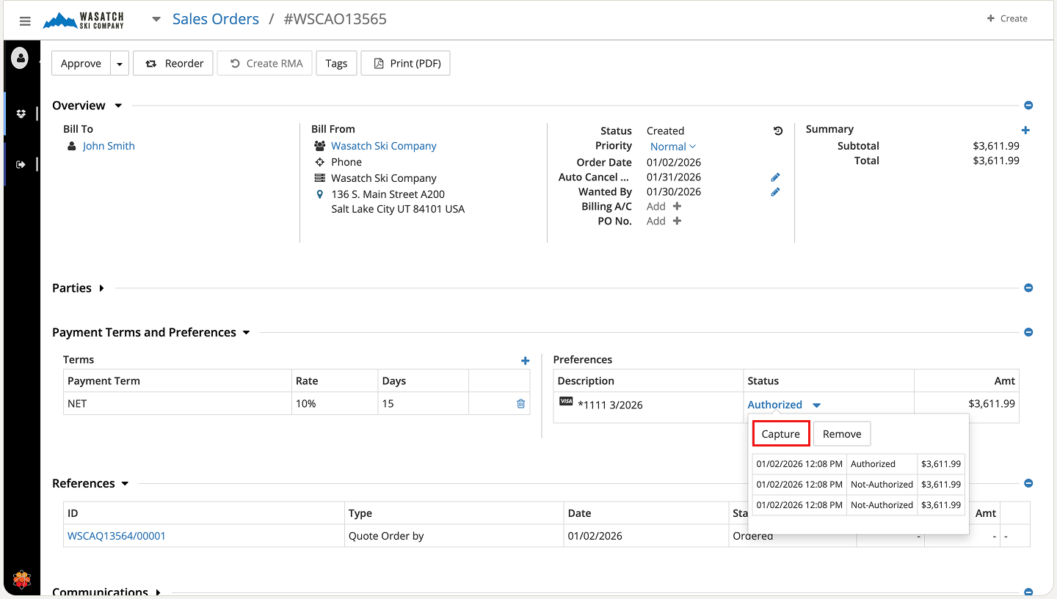
Task: Collapse the Parties section minus toggle
Action: click(x=1028, y=288)
